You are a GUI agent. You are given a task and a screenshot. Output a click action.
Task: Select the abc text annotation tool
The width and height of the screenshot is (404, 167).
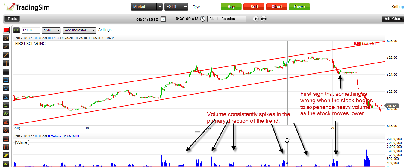6,164
